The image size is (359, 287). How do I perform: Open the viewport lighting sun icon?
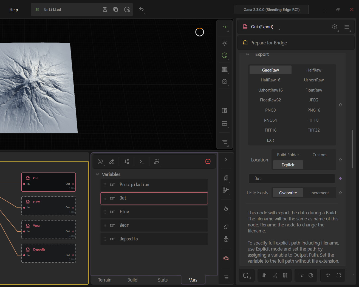point(225,43)
